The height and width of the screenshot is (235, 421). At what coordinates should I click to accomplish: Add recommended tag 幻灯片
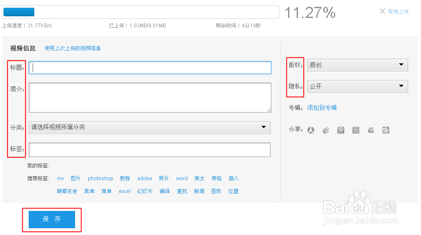point(145,191)
